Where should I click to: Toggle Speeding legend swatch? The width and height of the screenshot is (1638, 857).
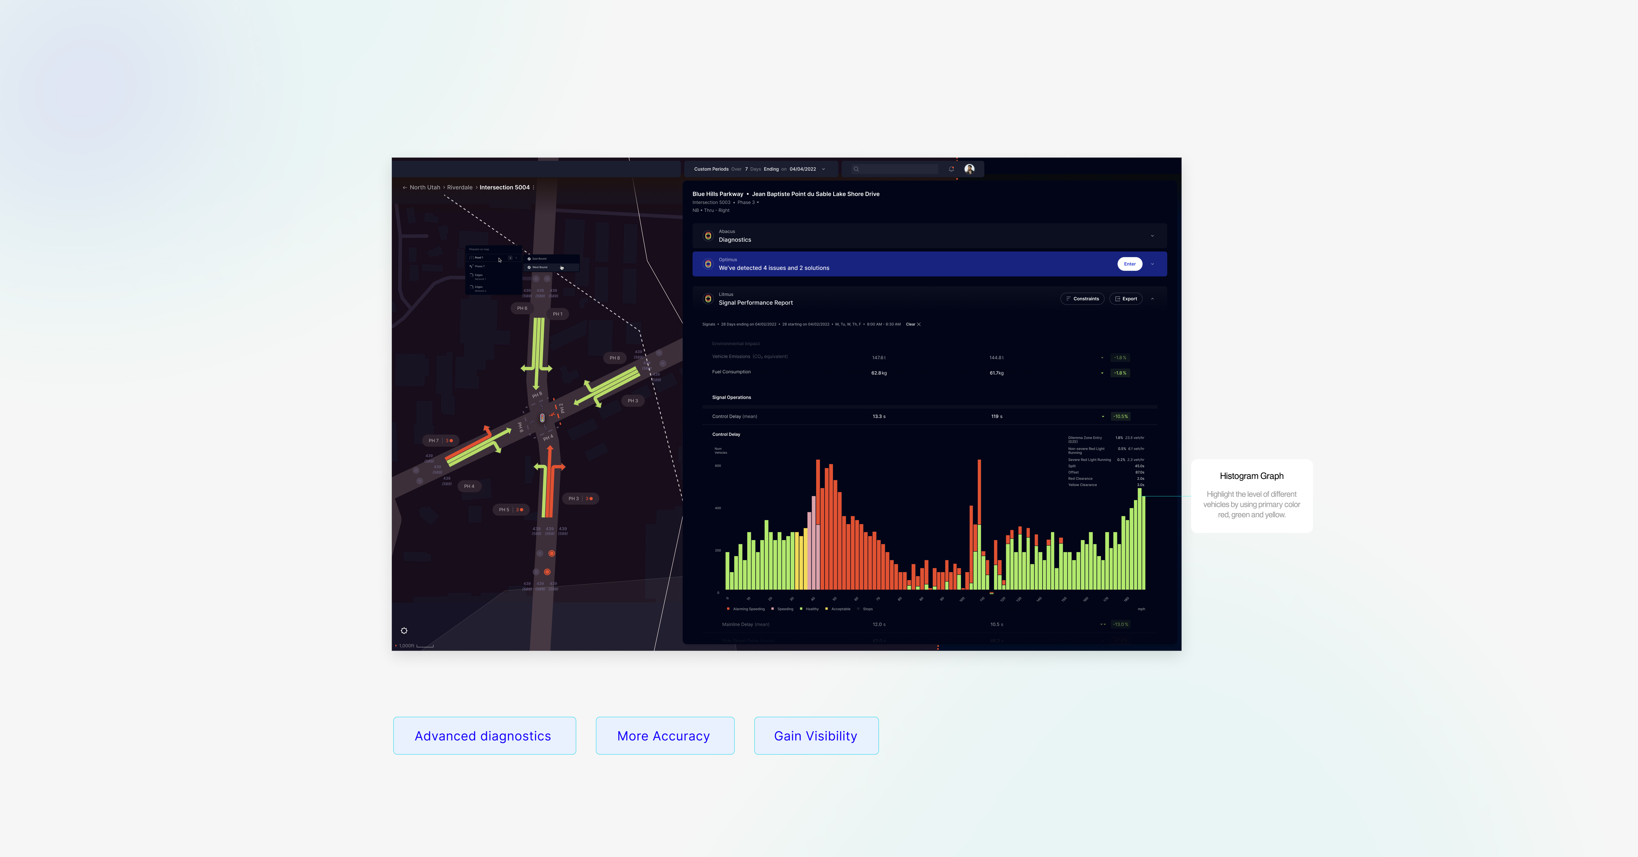coord(772,609)
